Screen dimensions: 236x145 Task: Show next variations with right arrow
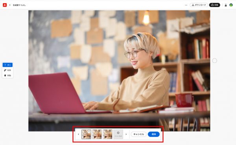click(x=126, y=134)
